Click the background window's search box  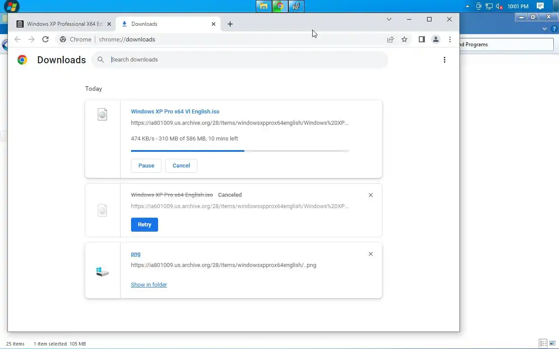tap(506, 44)
